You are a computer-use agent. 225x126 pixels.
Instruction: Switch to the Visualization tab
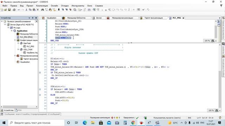tap(51, 18)
